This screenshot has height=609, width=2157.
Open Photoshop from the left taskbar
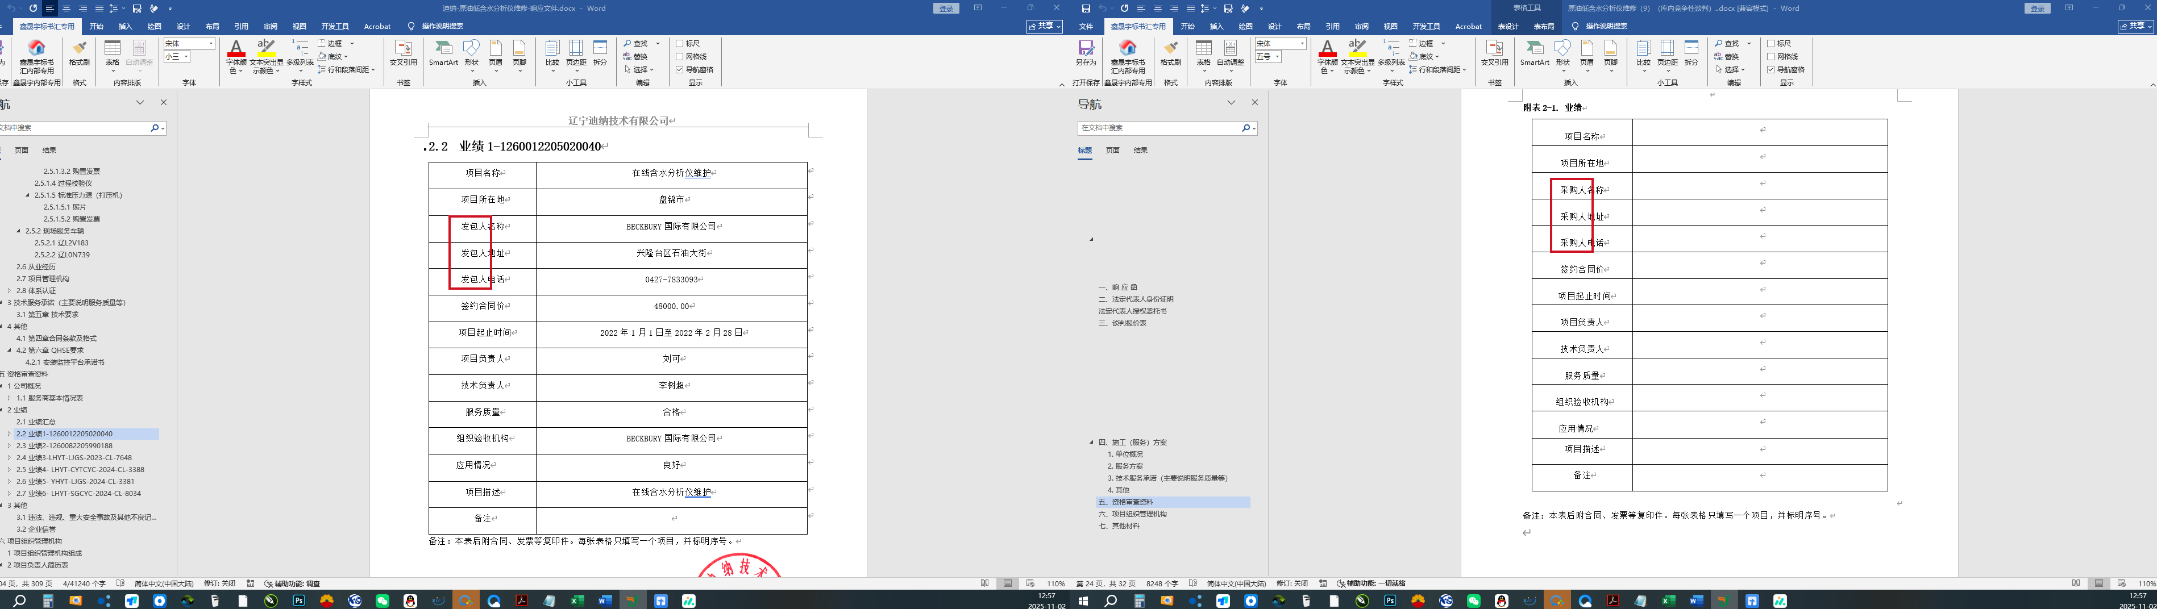(x=299, y=600)
